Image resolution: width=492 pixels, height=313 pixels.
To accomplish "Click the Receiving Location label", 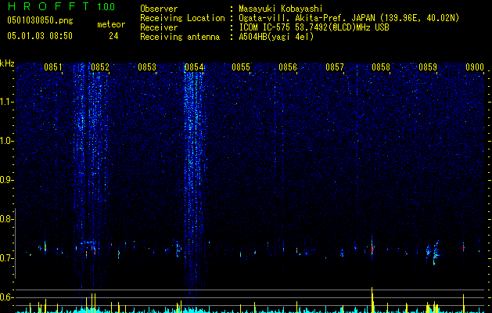I will point(182,18).
